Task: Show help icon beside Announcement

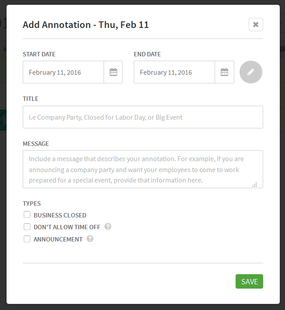Action: coord(90,239)
